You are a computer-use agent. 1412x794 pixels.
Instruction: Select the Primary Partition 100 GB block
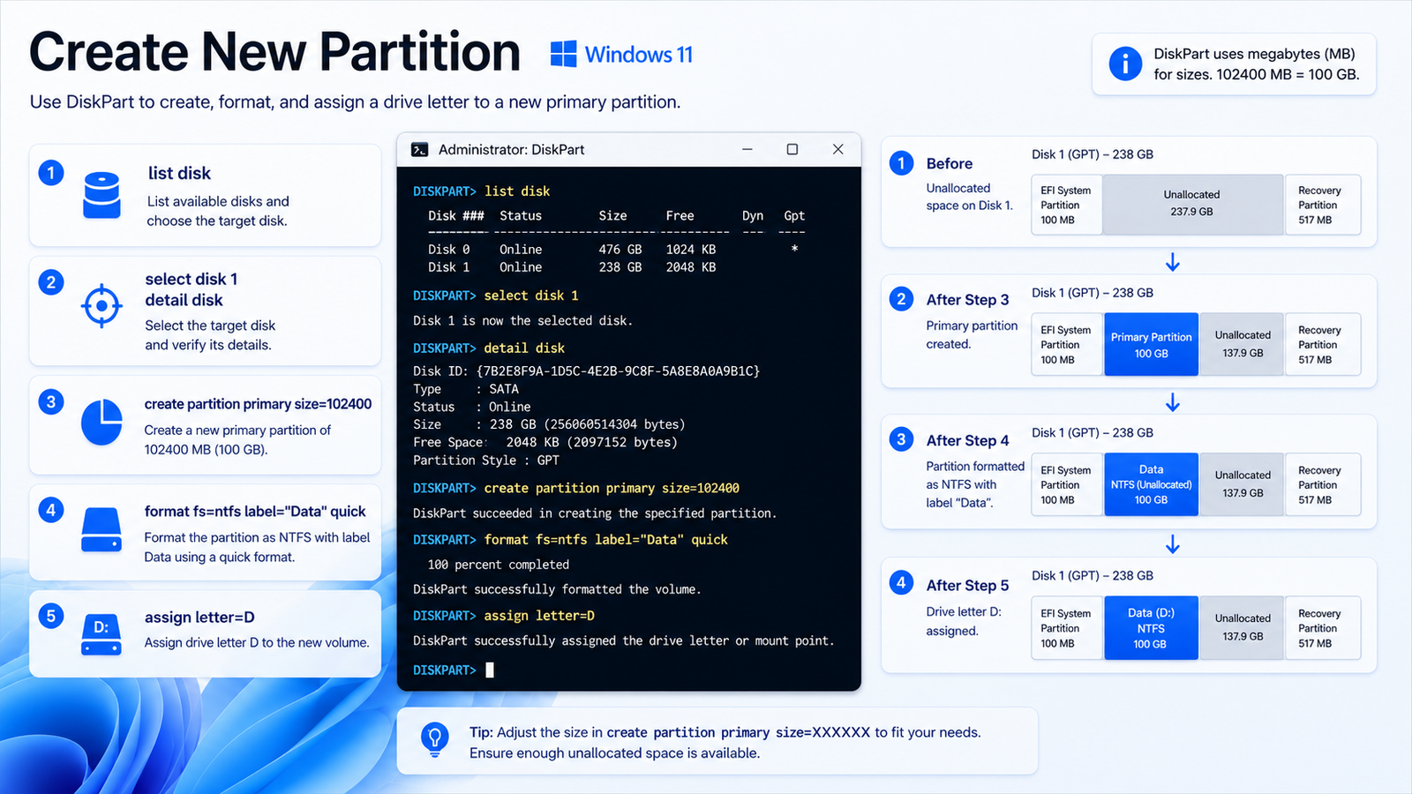coord(1151,344)
